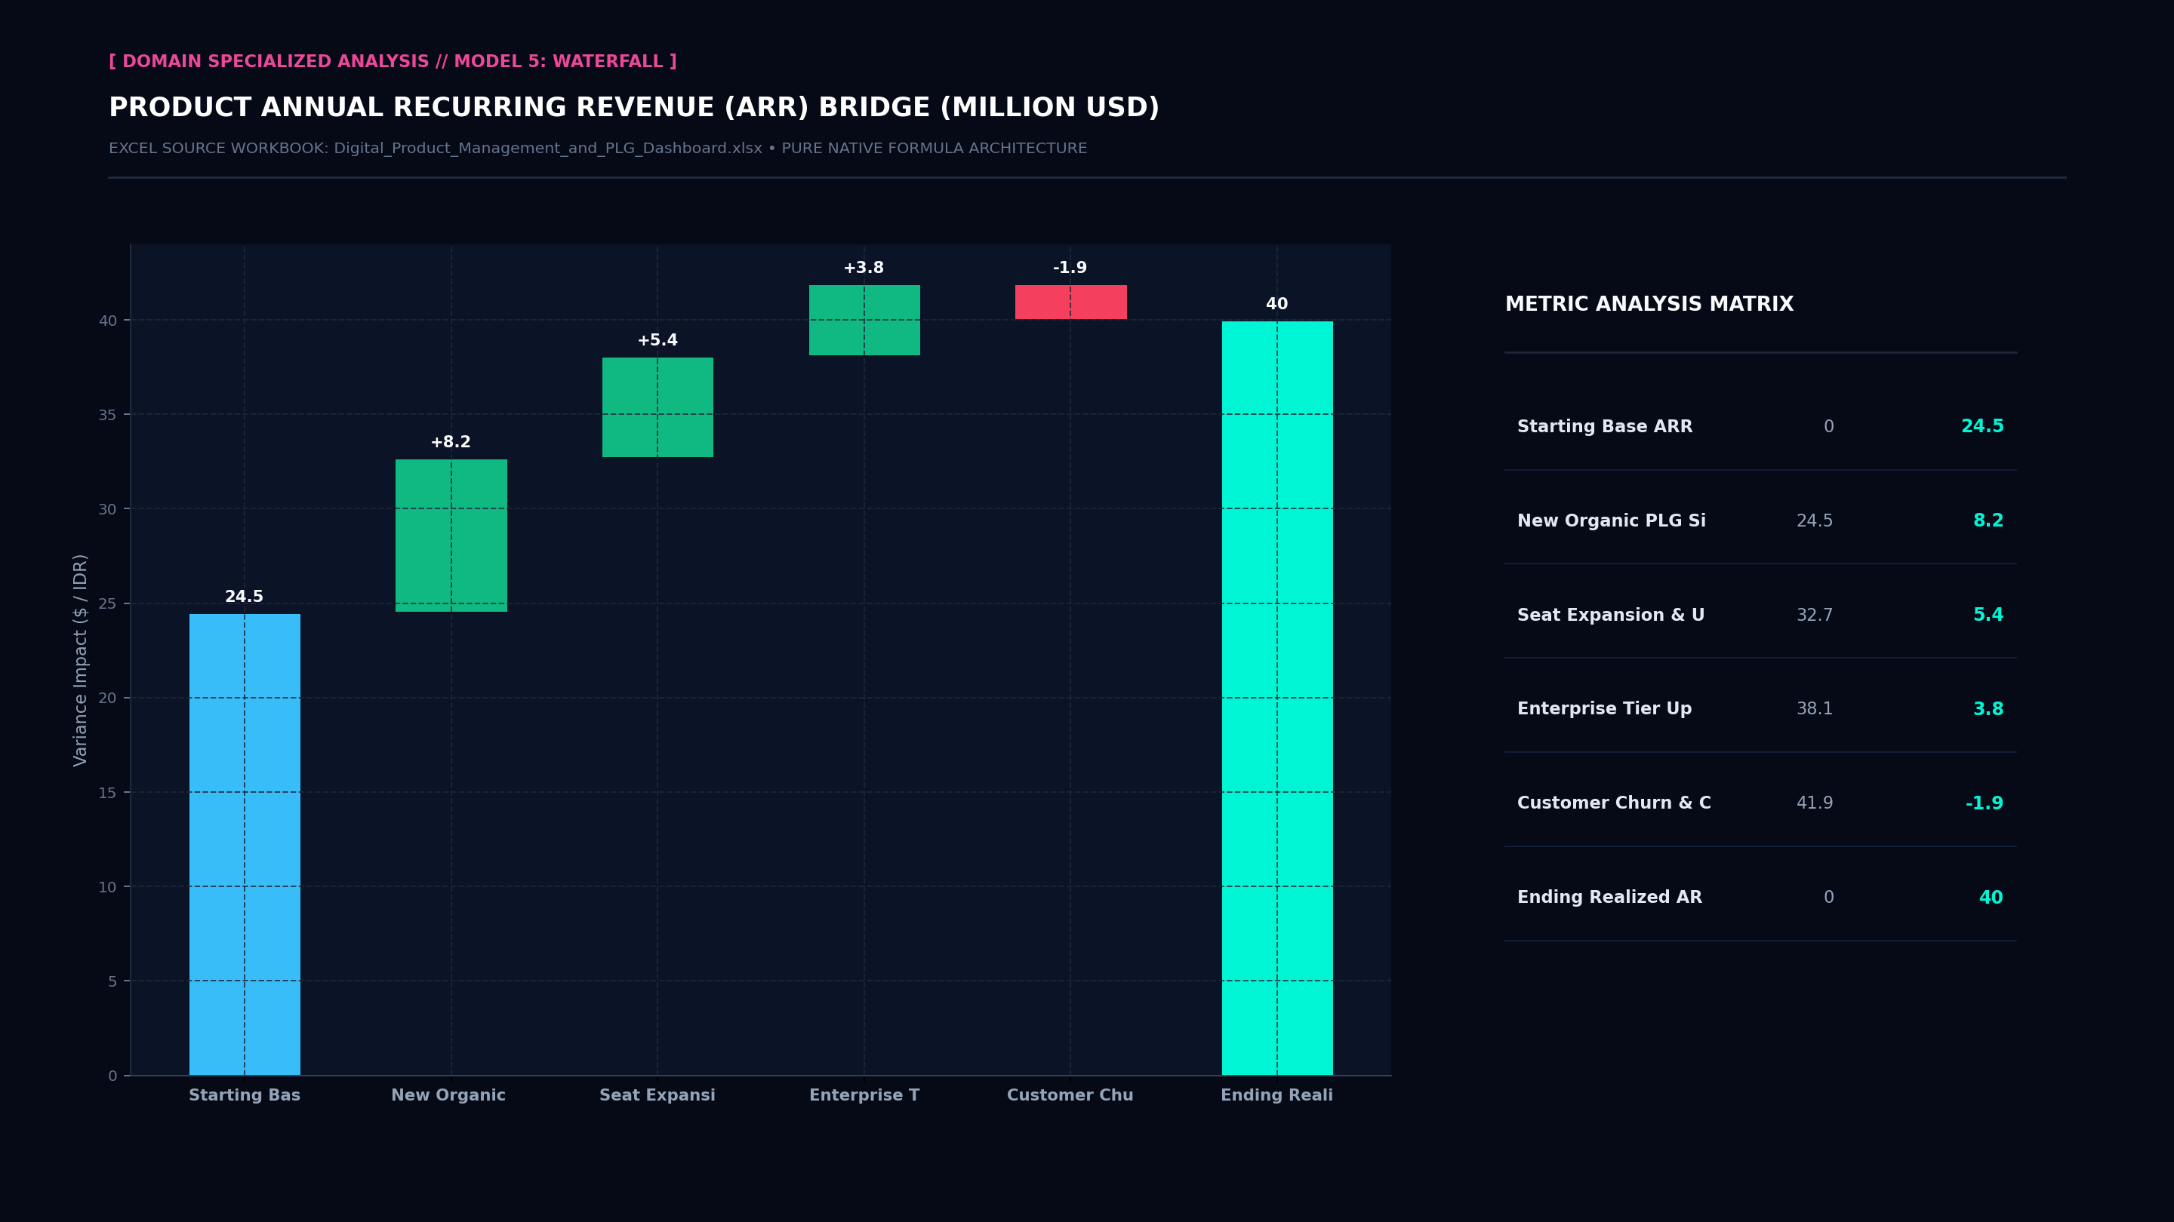
Task: Click 'New Organic PLG Si' in the matrix
Action: tap(1611, 521)
